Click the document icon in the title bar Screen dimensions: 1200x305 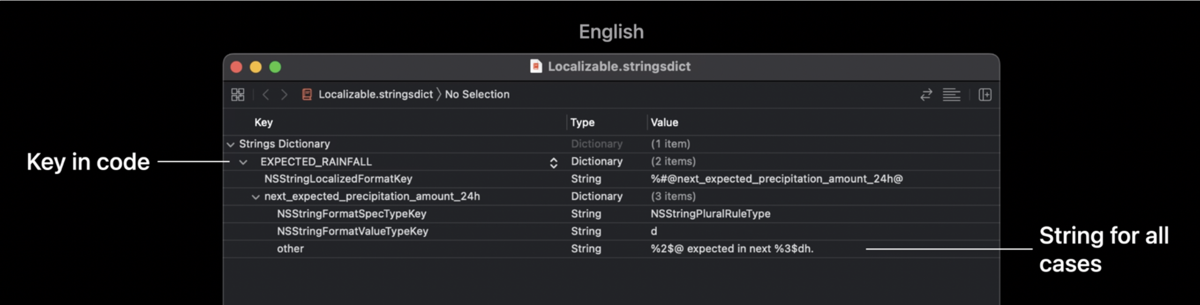[536, 66]
